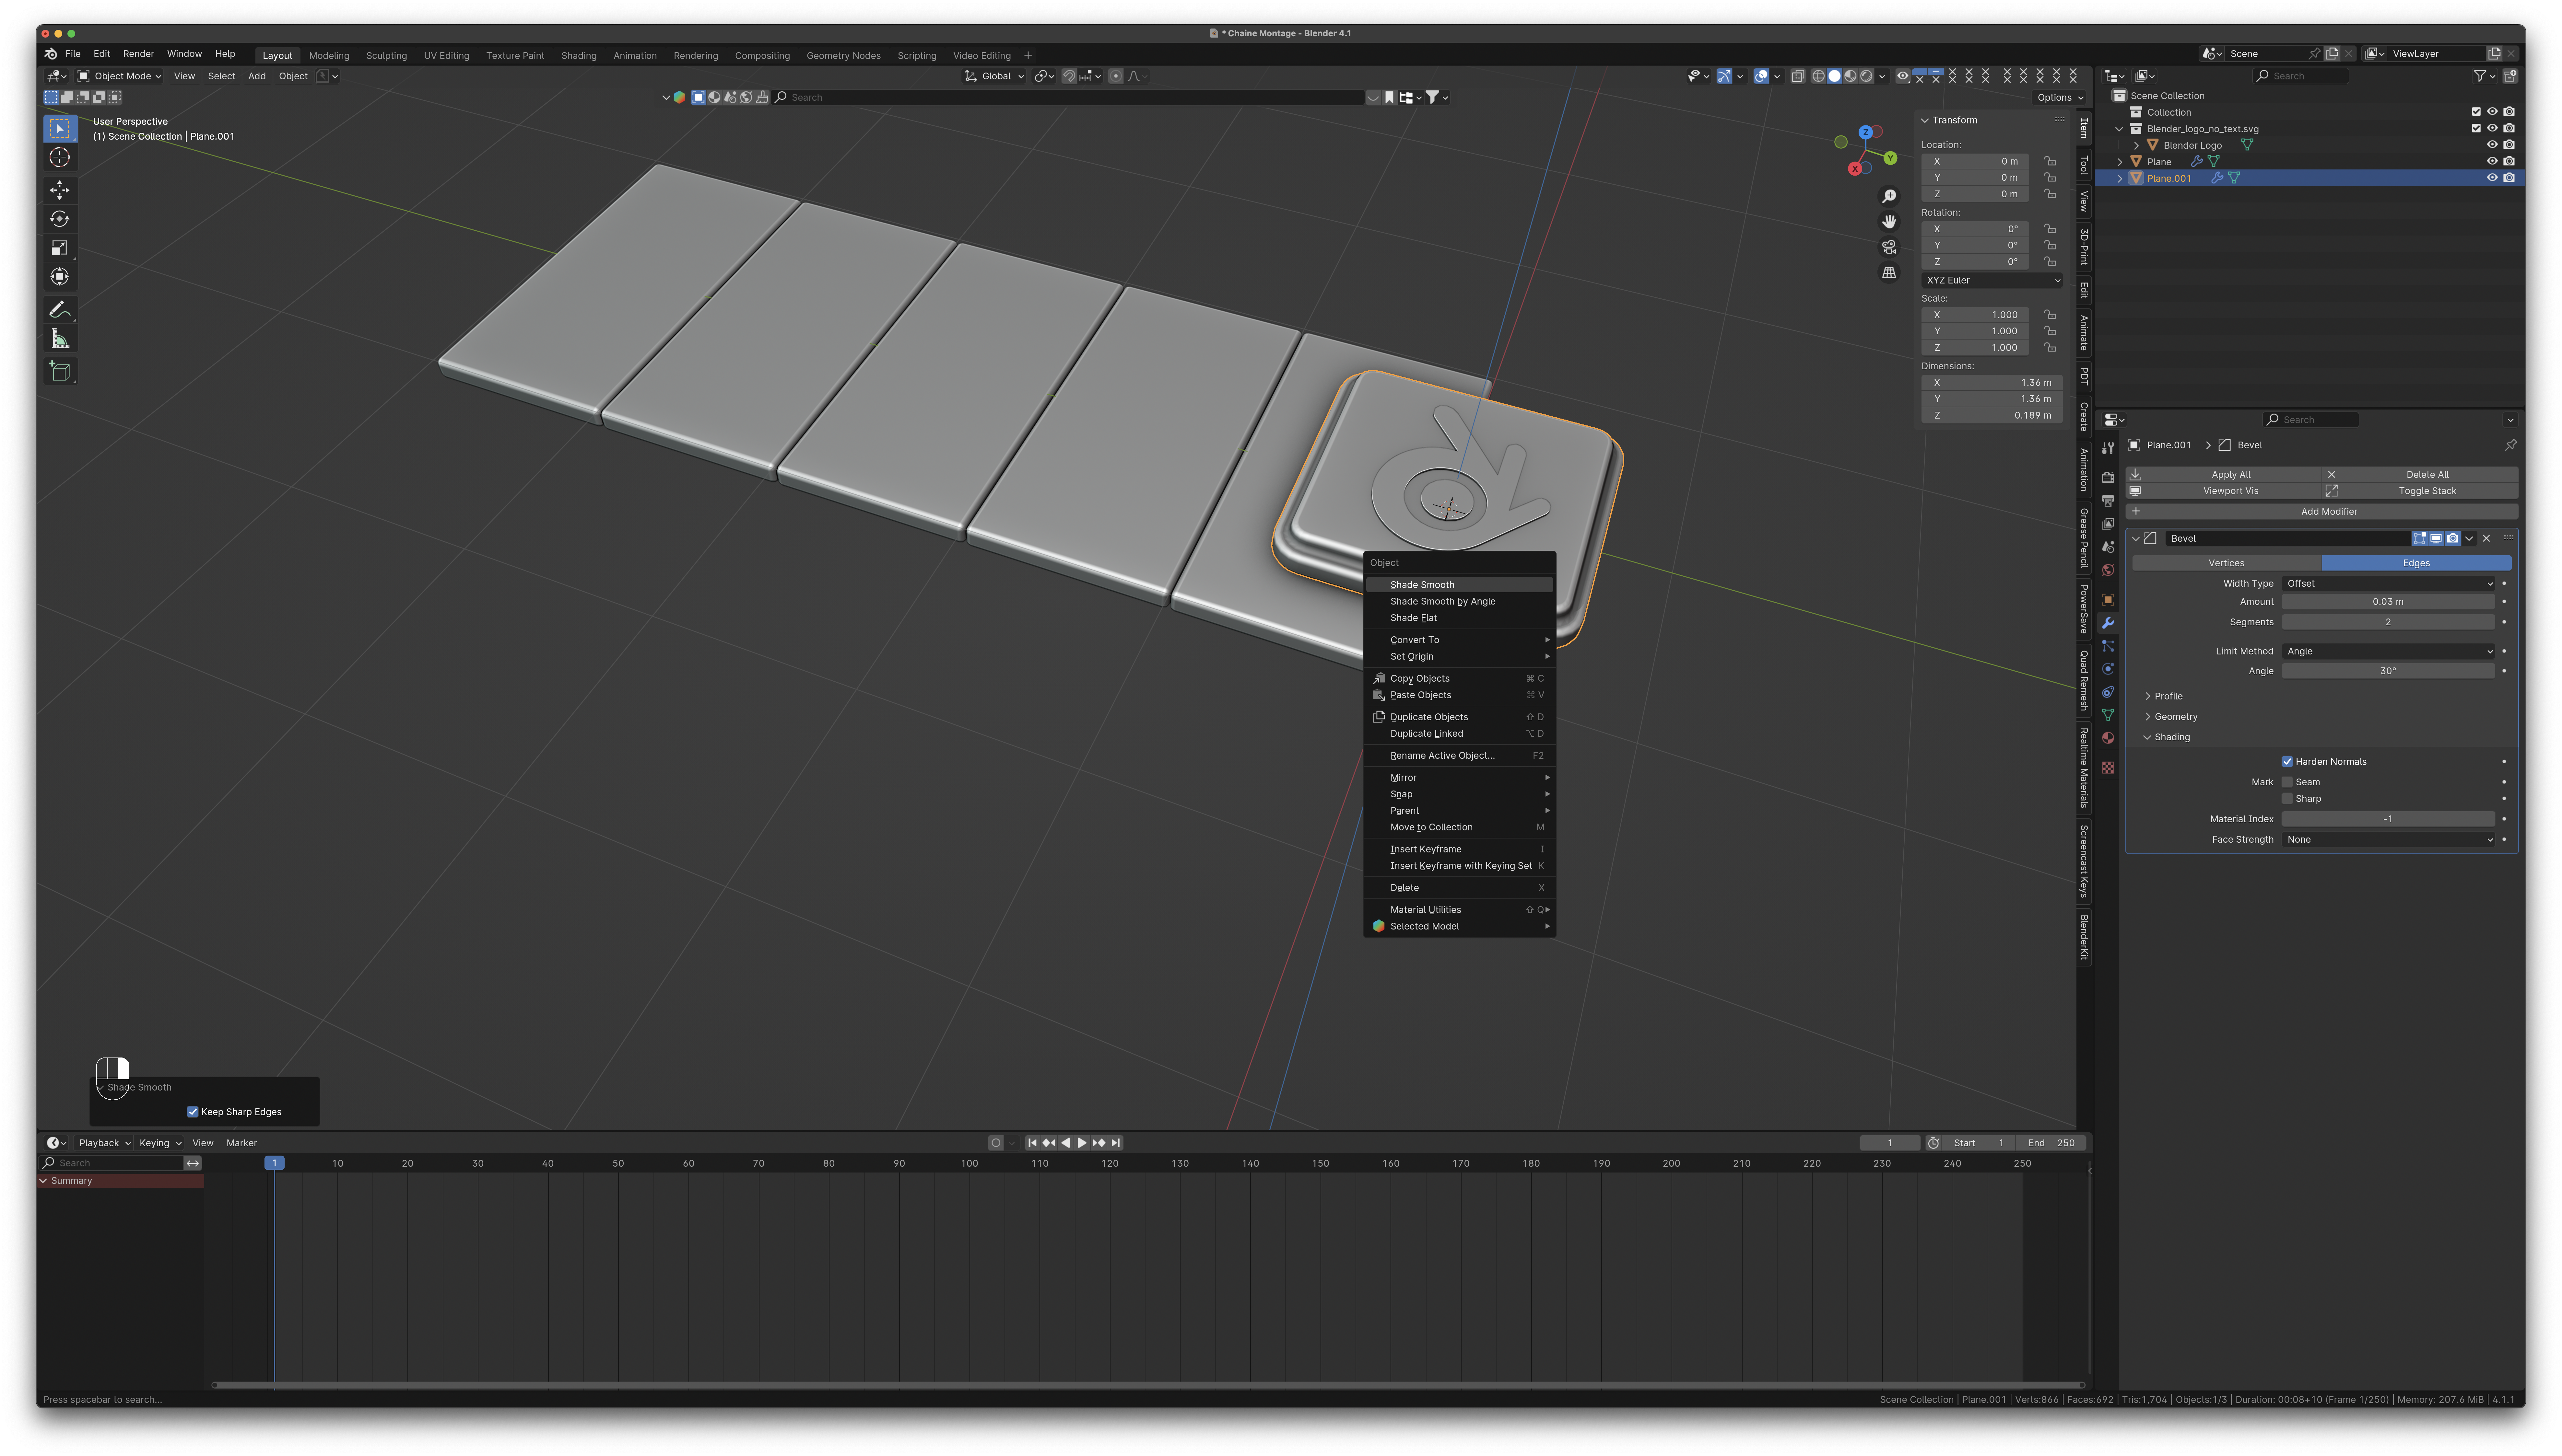Toggle X-ray display in viewport header
The width and height of the screenshot is (2562, 1456).
pos(1798,76)
